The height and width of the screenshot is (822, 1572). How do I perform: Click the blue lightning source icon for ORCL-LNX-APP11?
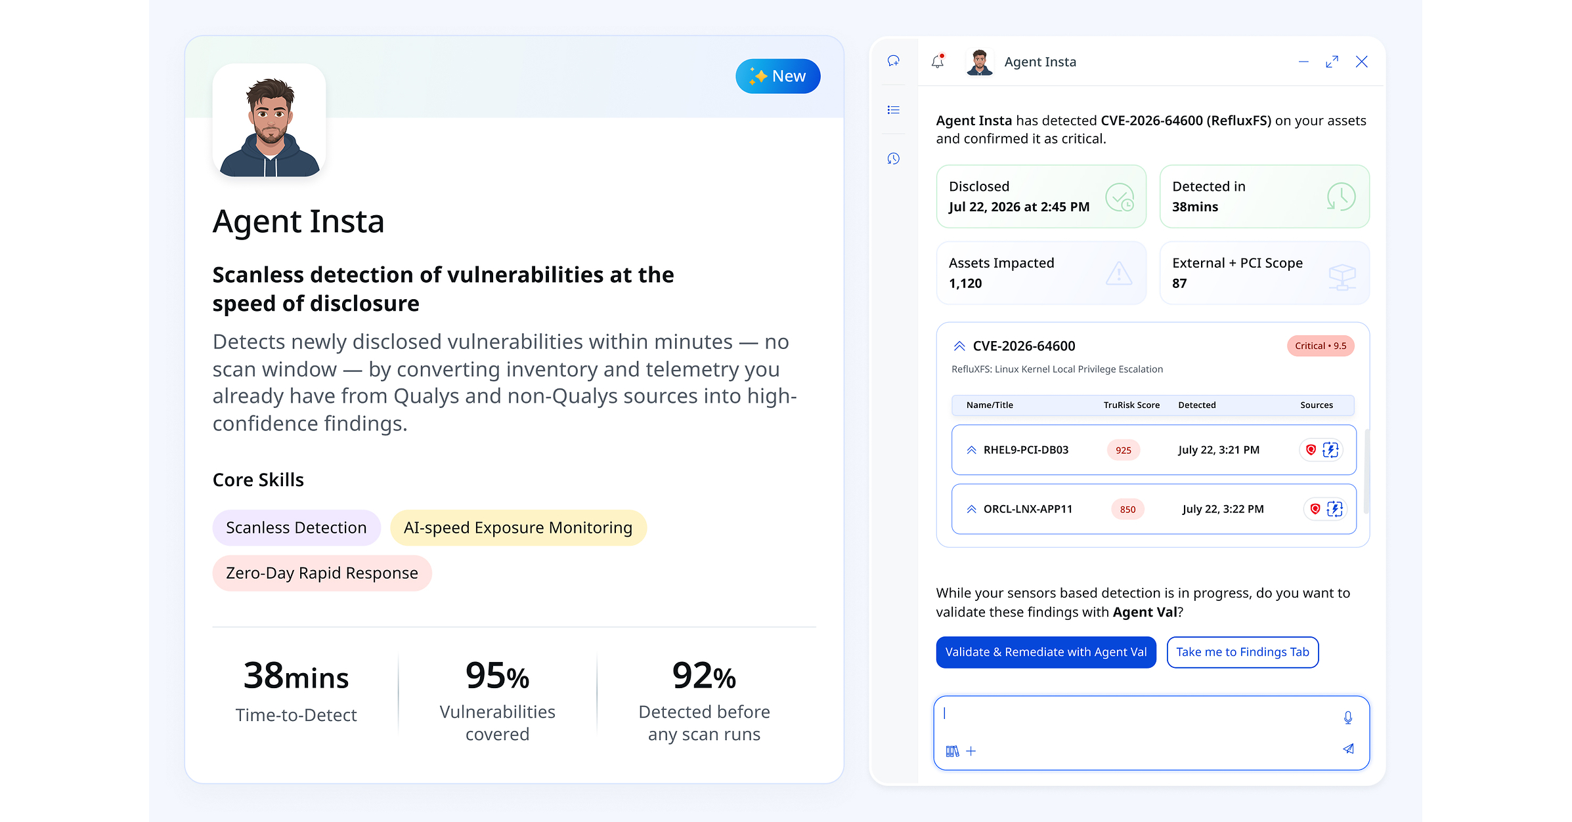[1335, 509]
